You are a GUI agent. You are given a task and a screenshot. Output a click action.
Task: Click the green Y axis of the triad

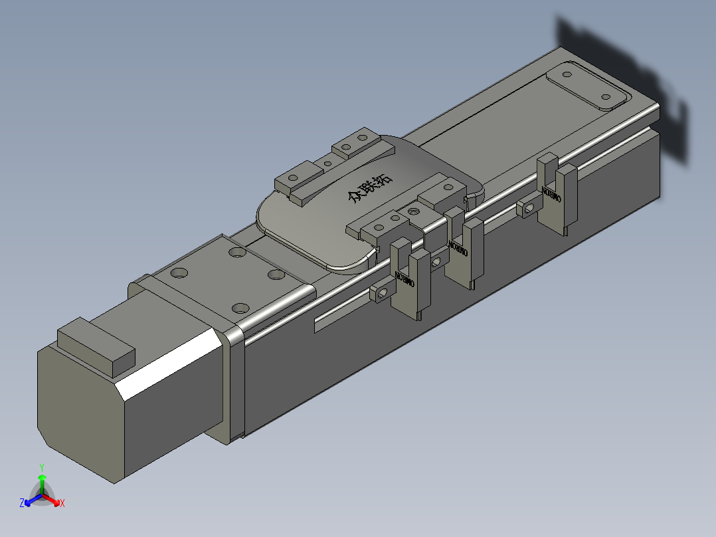[x=42, y=481]
